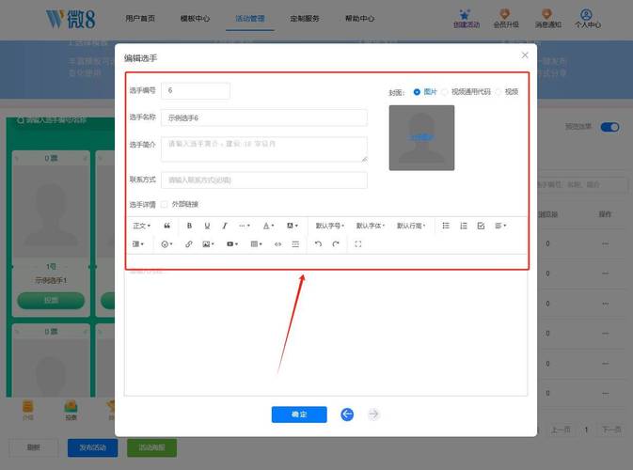This screenshot has height=470, width=633.
Task: Click the 确定 confirm button
Action: tap(299, 414)
